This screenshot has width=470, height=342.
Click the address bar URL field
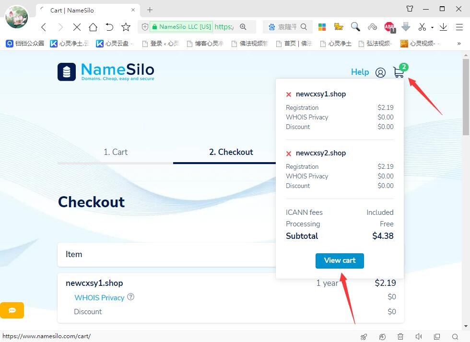pyautogui.click(x=224, y=27)
